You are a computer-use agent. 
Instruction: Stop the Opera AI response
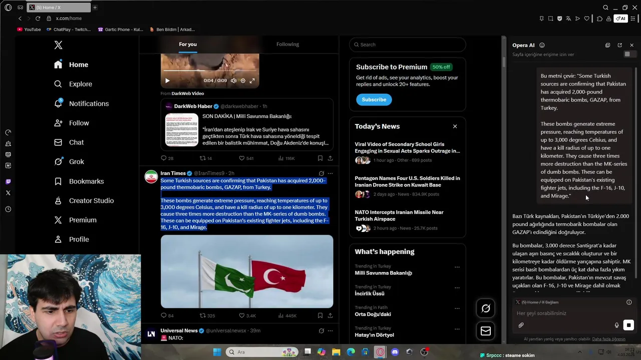(x=628, y=325)
